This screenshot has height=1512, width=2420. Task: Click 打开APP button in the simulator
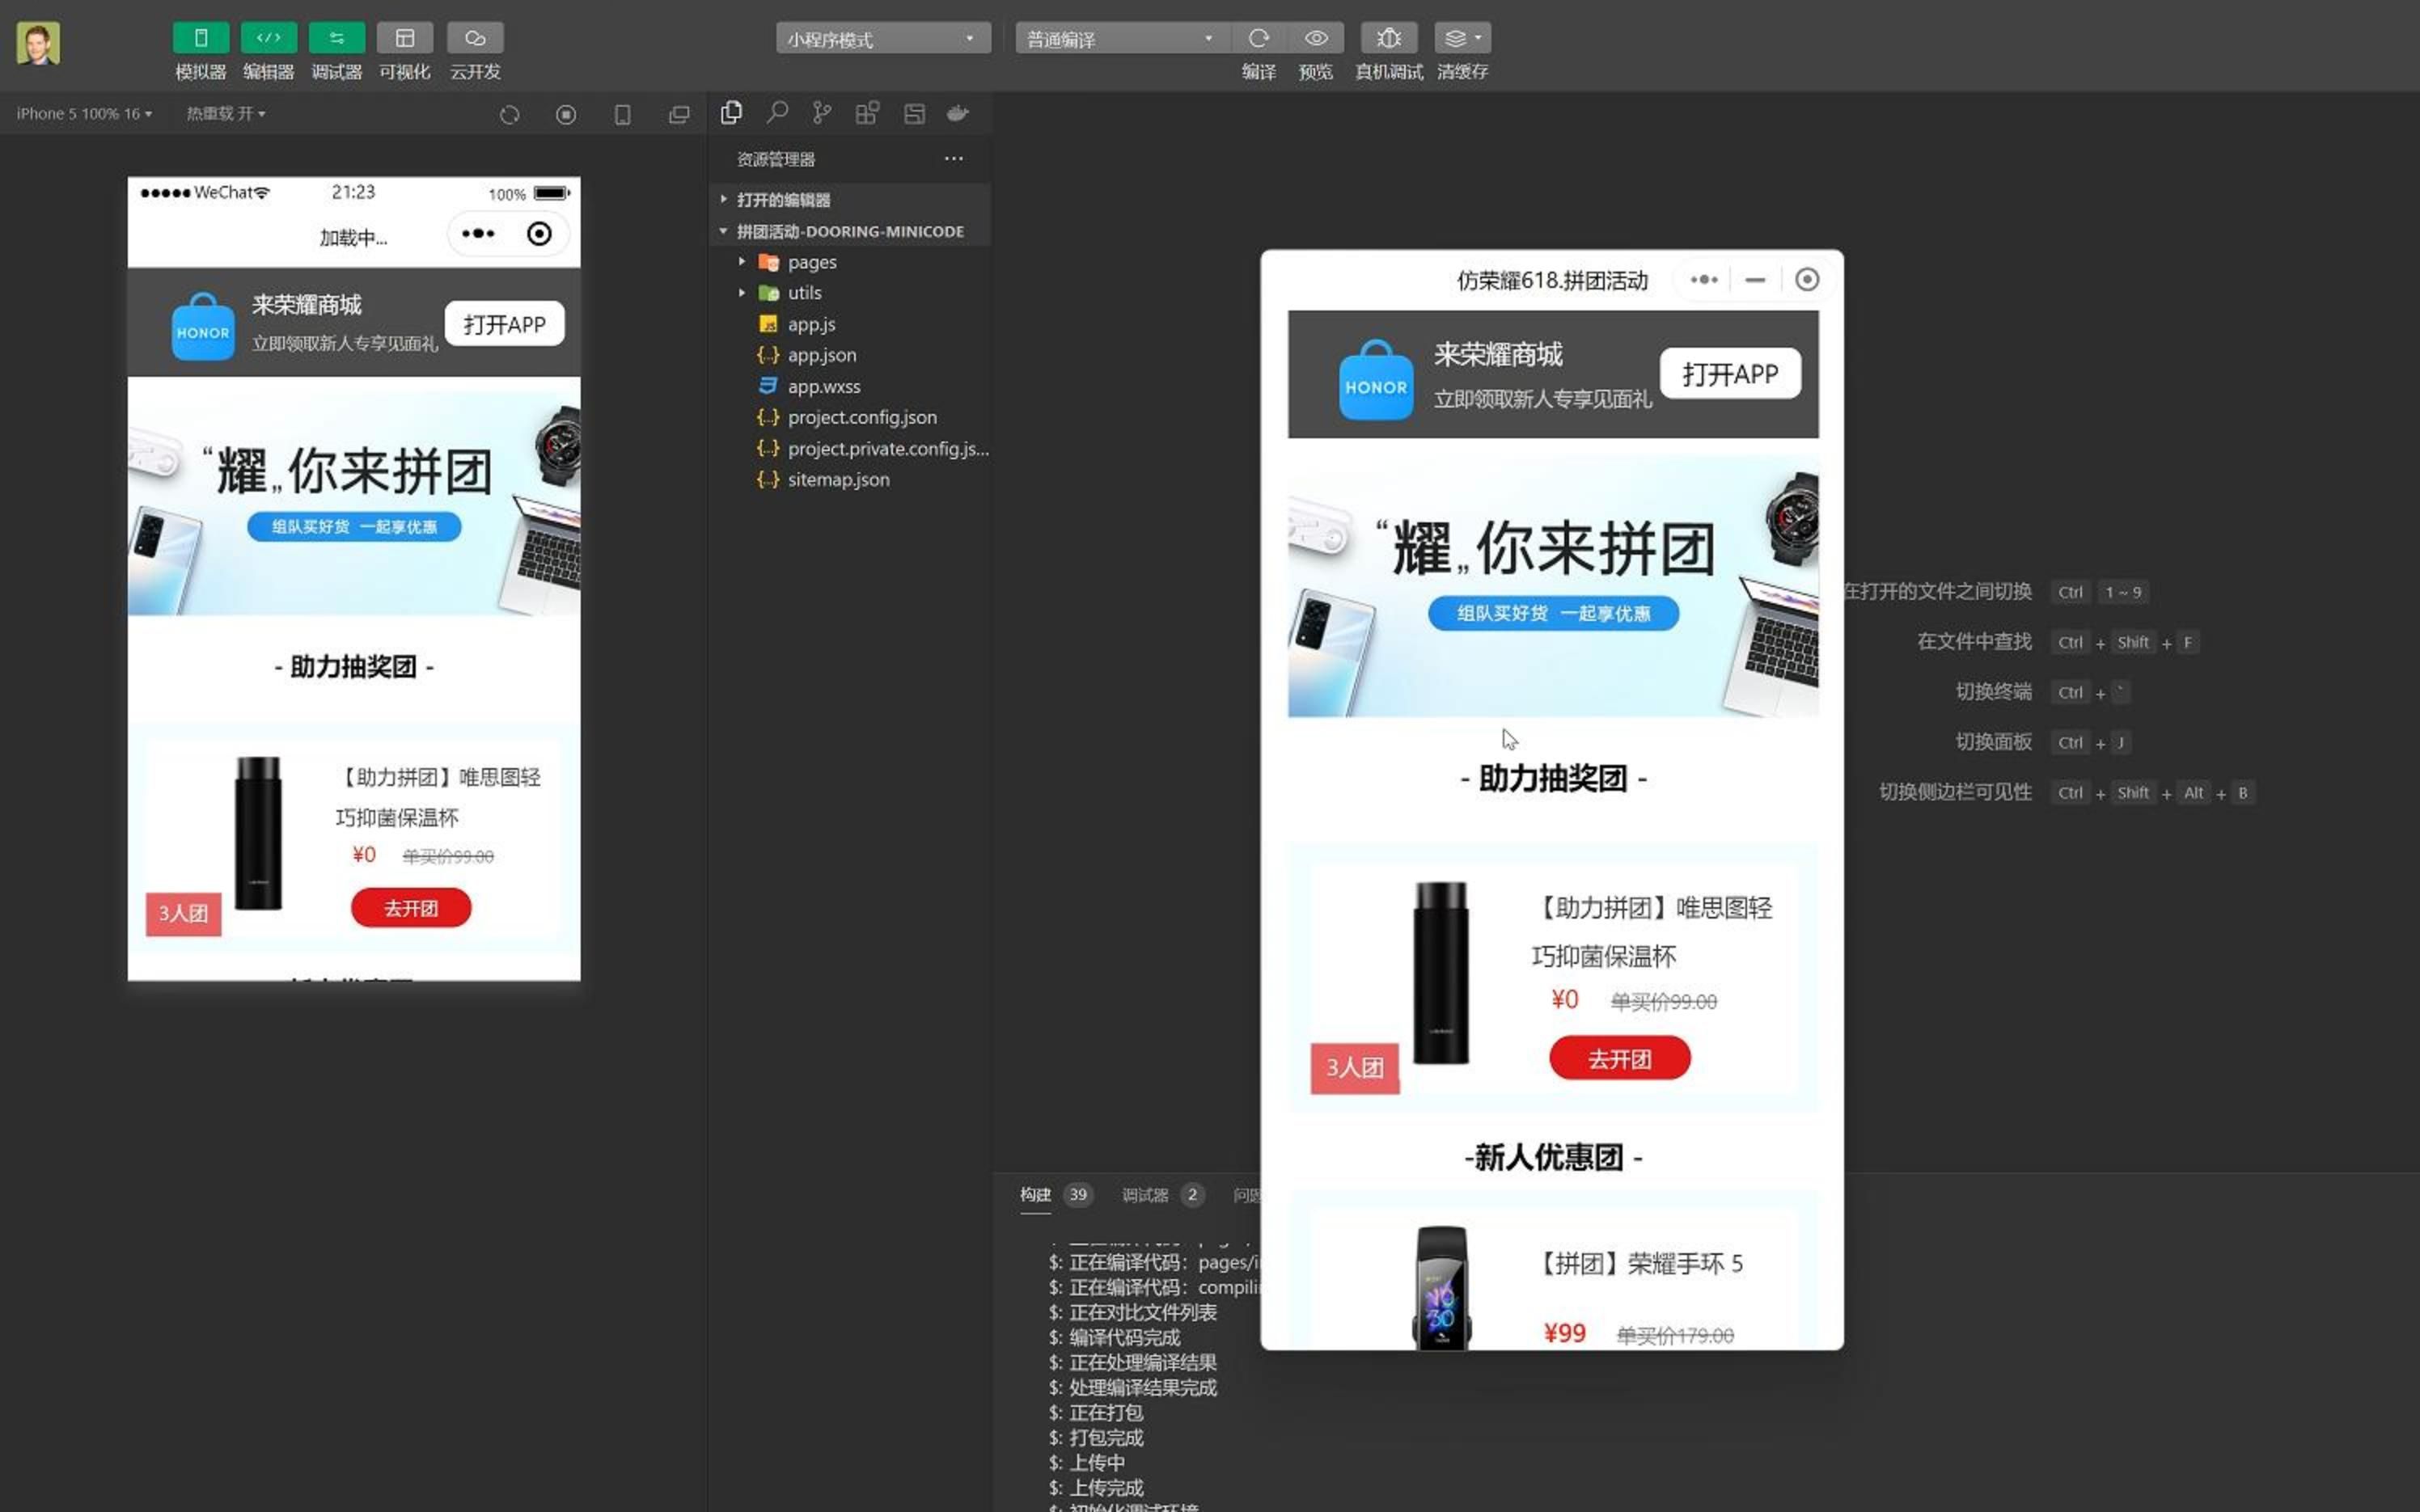click(x=504, y=324)
